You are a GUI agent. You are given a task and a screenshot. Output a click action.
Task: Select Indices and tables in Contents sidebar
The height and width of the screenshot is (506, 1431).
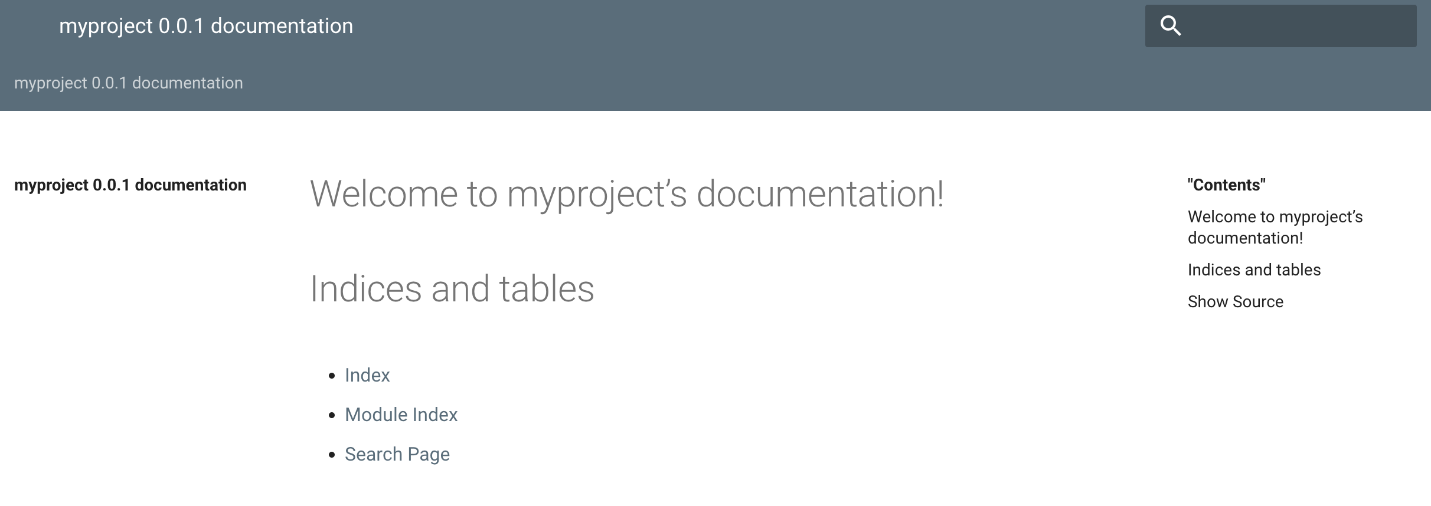[1254, 270]
